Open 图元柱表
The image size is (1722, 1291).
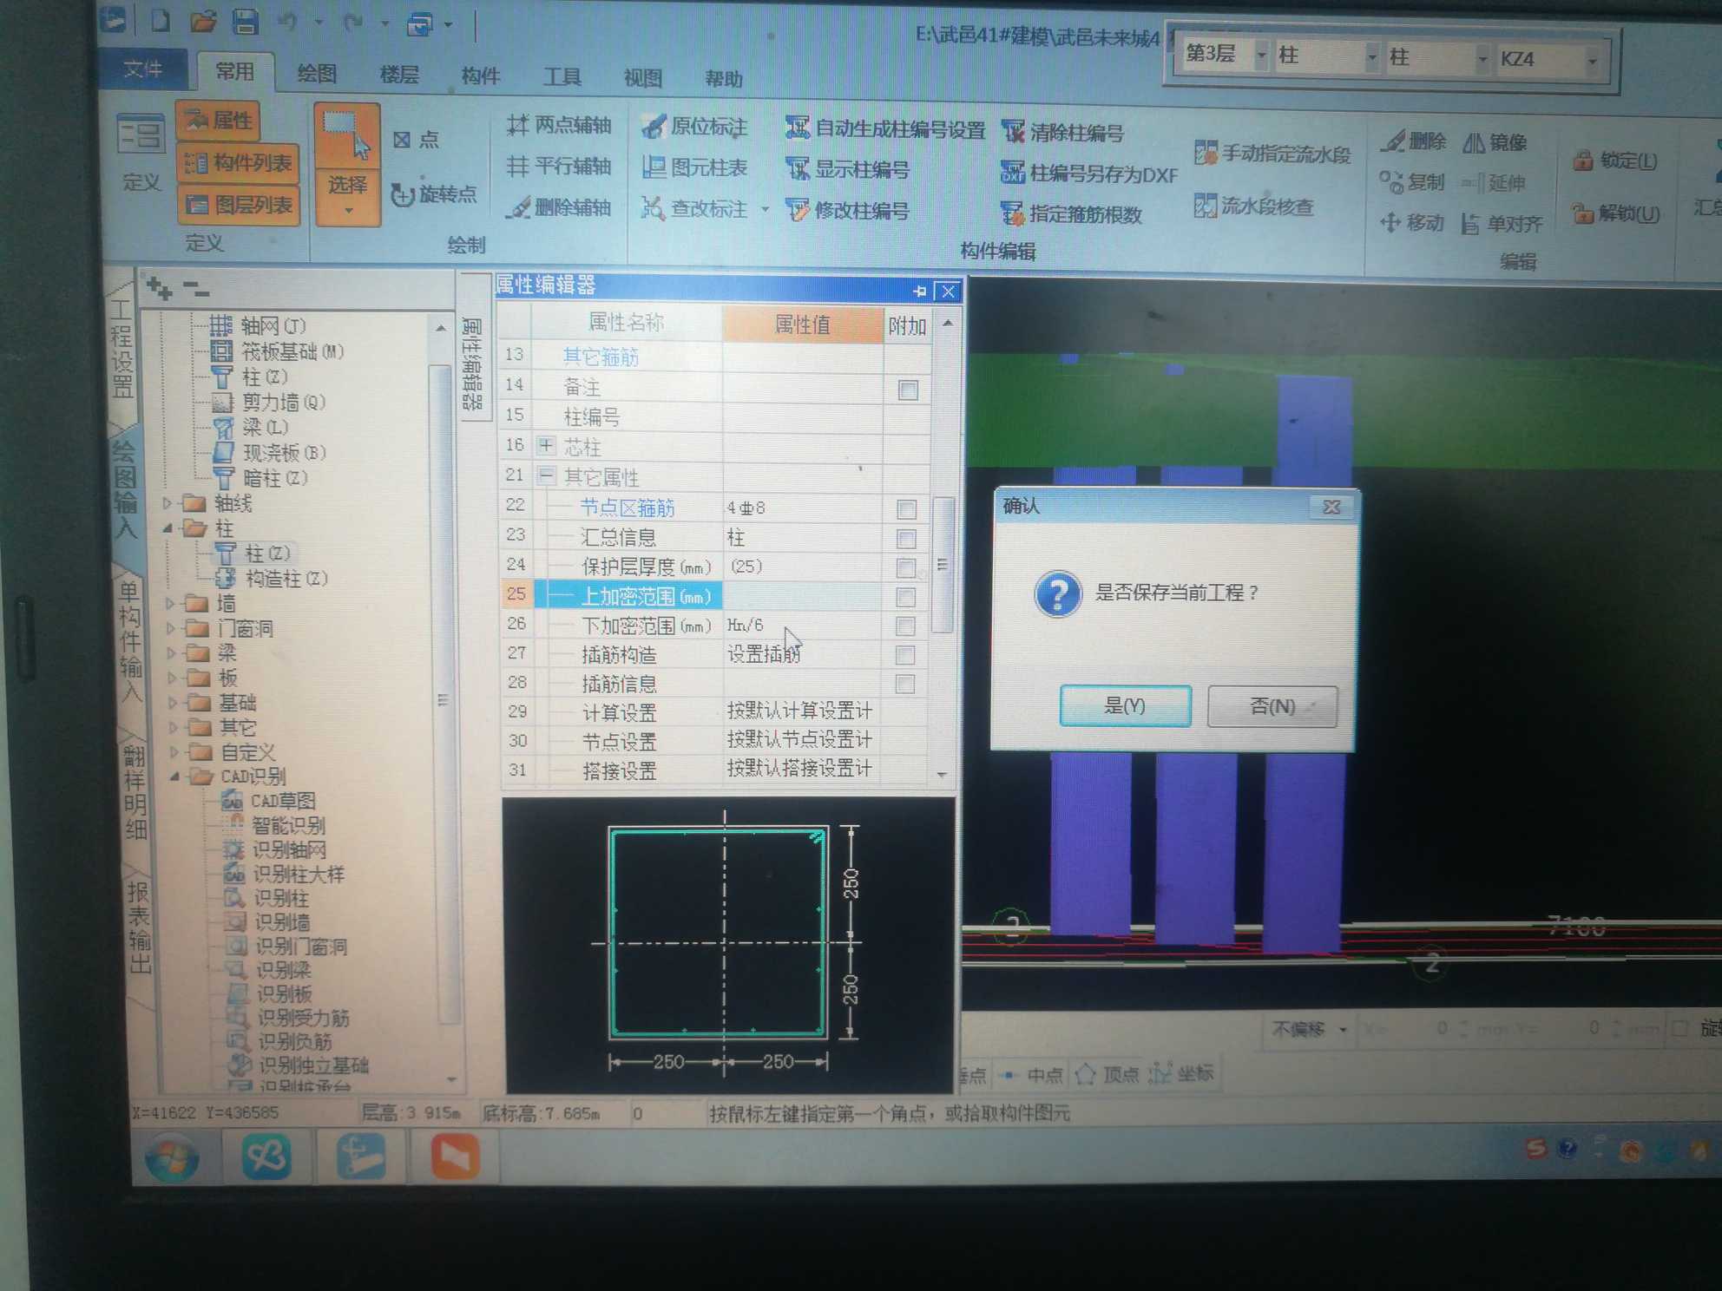coord(693,167)
